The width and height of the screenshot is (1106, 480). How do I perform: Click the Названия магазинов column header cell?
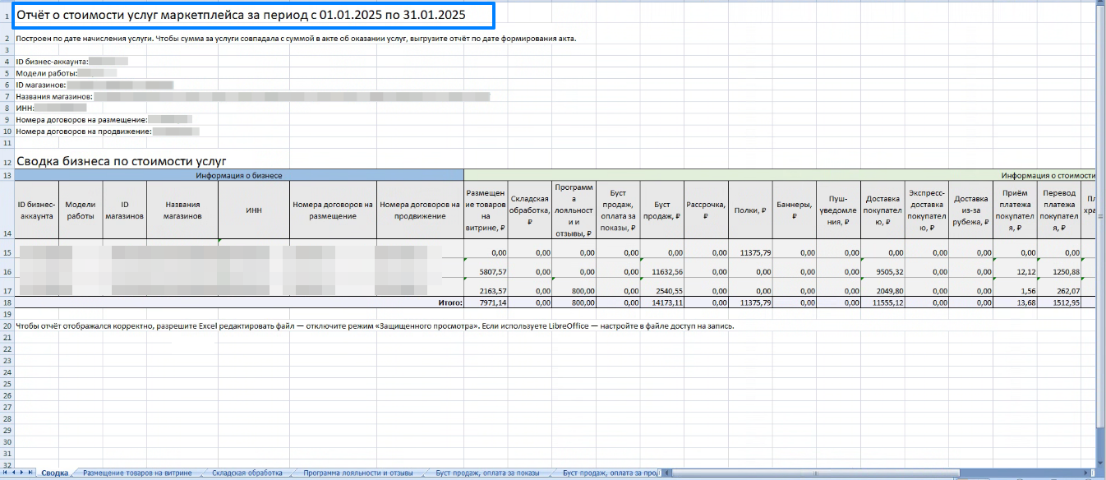click(x=182, y=210)
